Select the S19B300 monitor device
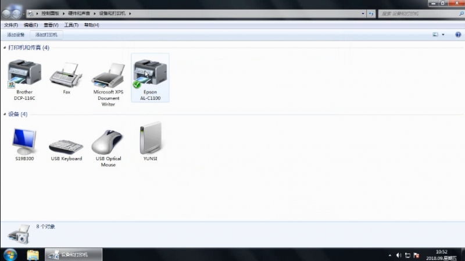 pos(24,141)
